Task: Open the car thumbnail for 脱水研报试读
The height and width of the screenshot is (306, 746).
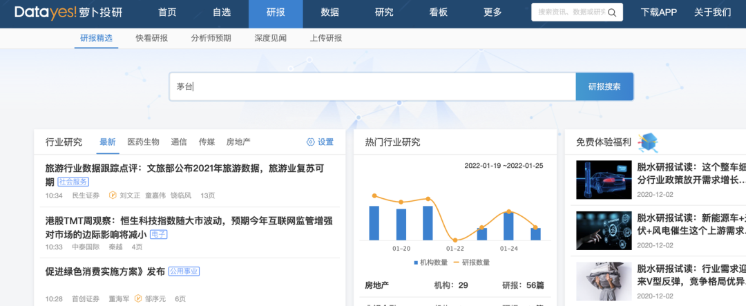Action: [604, 180]
